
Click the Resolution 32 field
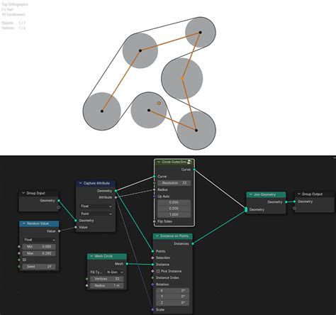174,183
